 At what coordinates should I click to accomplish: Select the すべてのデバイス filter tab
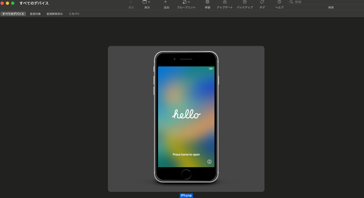13,14
